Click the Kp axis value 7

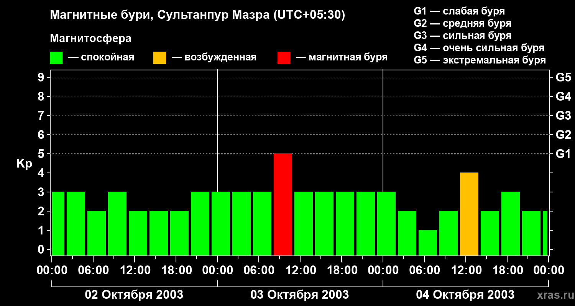click(42, 116)
